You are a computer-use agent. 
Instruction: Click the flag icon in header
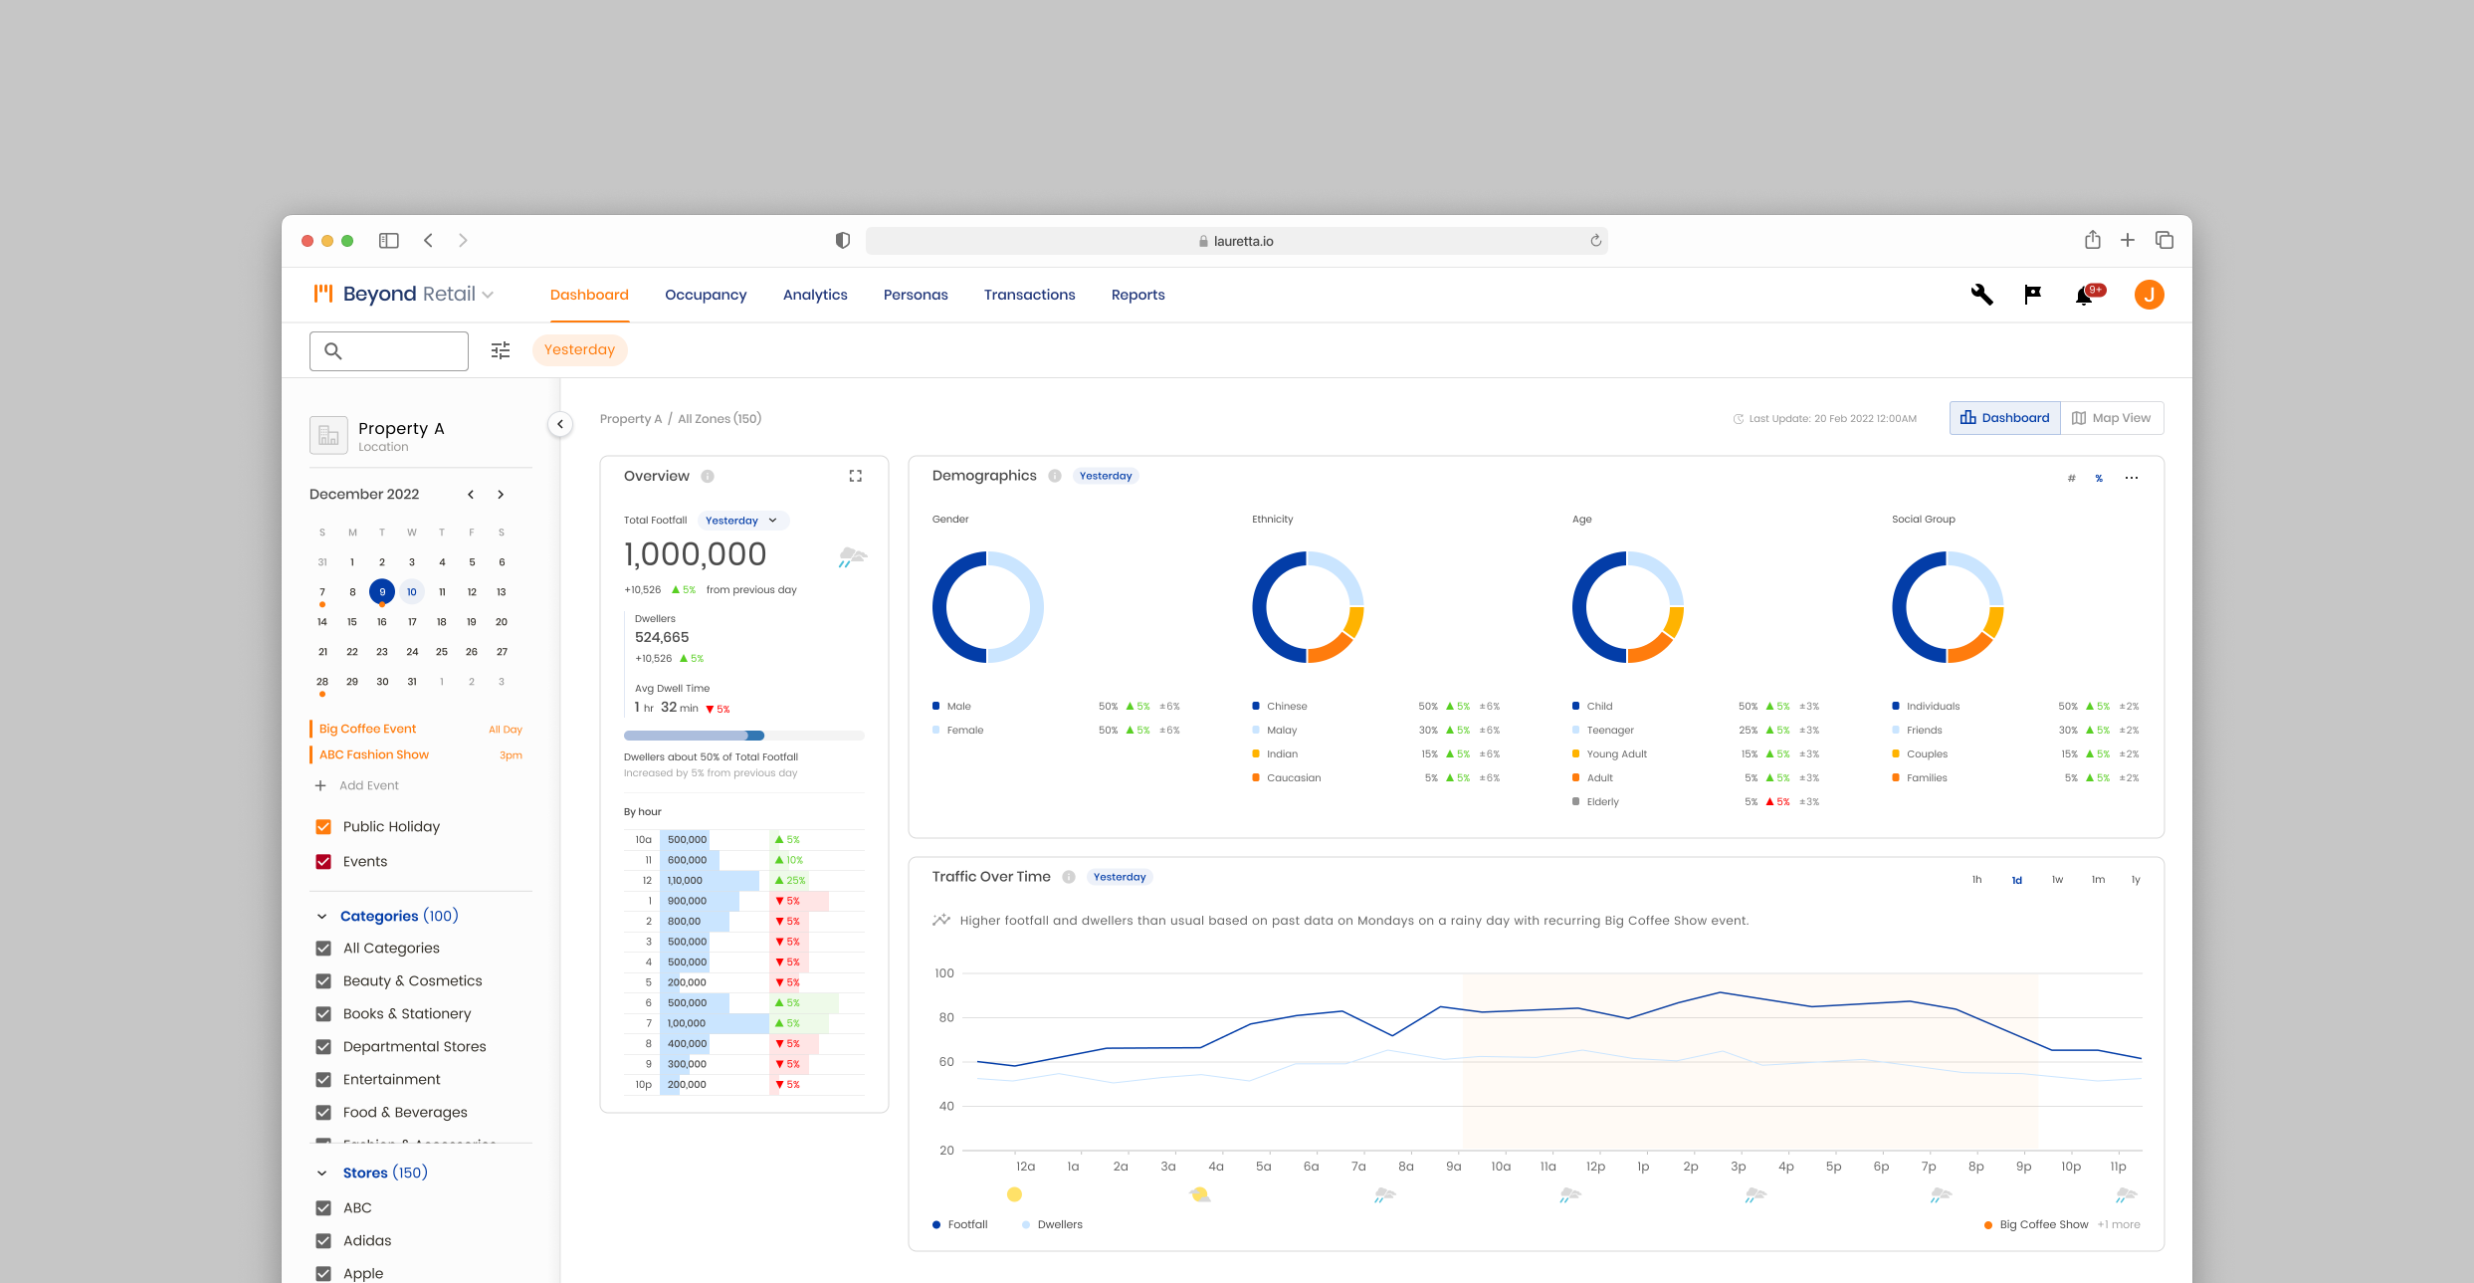coord(2032,295)
